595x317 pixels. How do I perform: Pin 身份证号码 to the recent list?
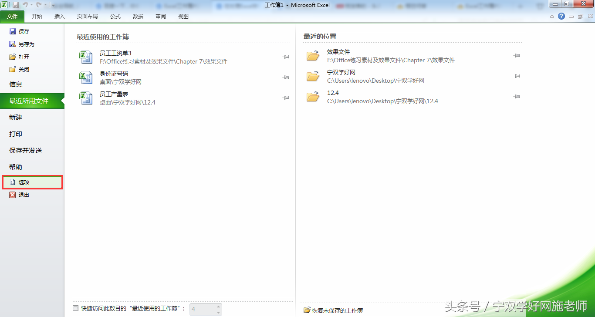[x=286, y=78]
